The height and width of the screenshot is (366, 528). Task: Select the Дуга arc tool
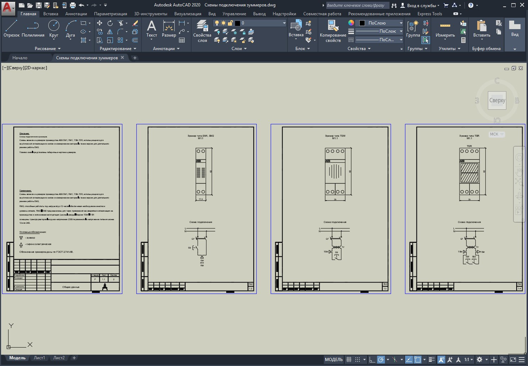pyautogui.click(x=70, y=28)
